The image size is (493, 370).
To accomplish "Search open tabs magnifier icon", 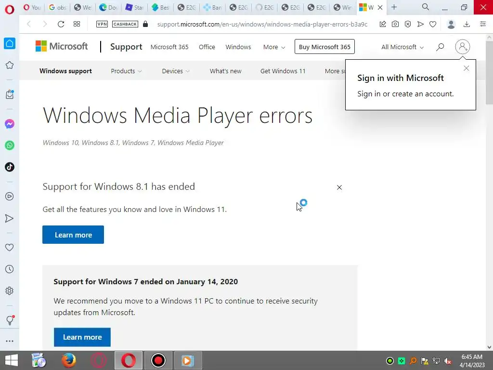I will pos(426,7).
